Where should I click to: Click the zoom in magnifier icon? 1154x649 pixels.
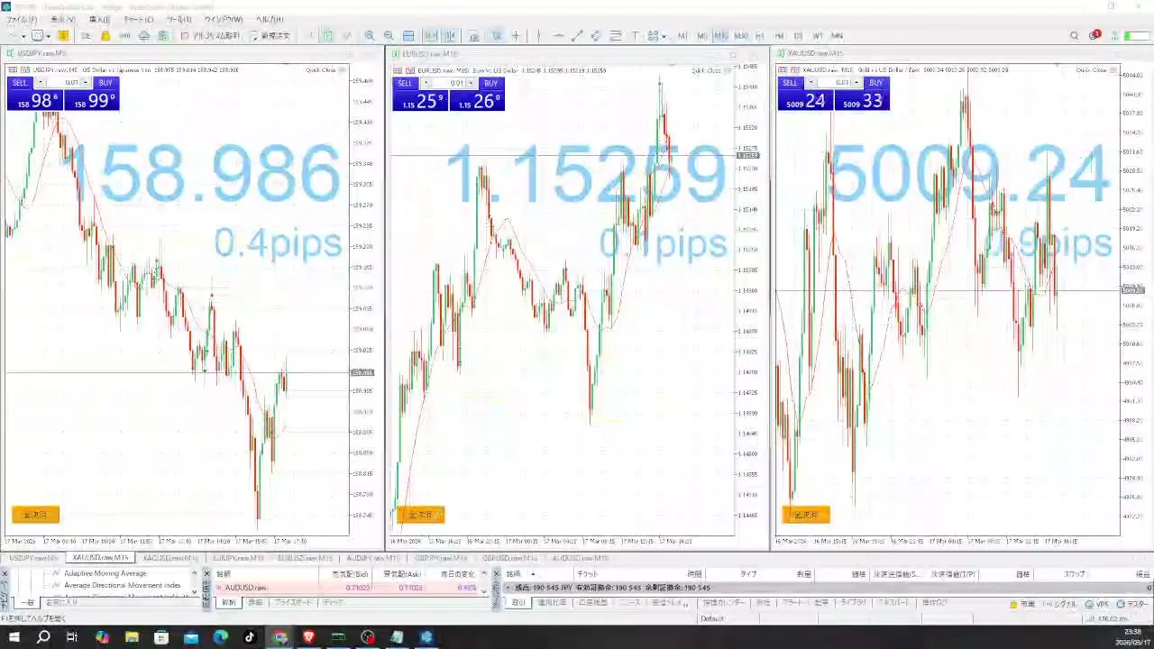[370, 36]
